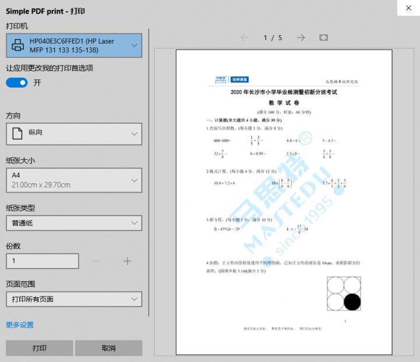The image size is (420, 362).
Task: Click the 打印 print button
Action: click(x=40, y=348)
